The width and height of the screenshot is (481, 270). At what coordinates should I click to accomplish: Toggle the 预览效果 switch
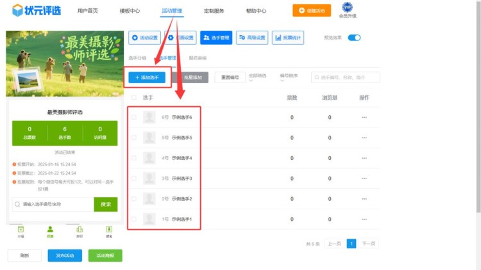(354, 38)
